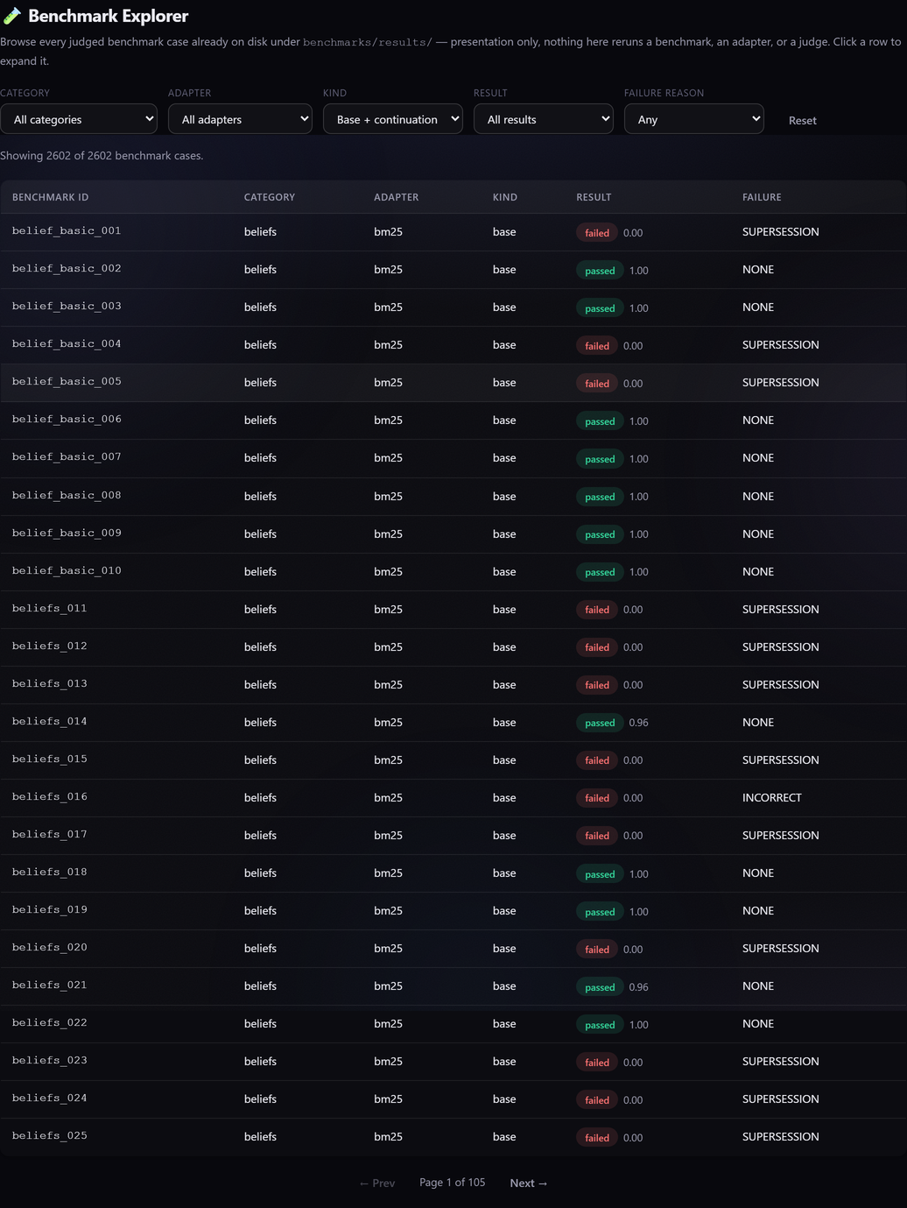Click the failed badge for beliefs_023

click(x=597, y=1063)
